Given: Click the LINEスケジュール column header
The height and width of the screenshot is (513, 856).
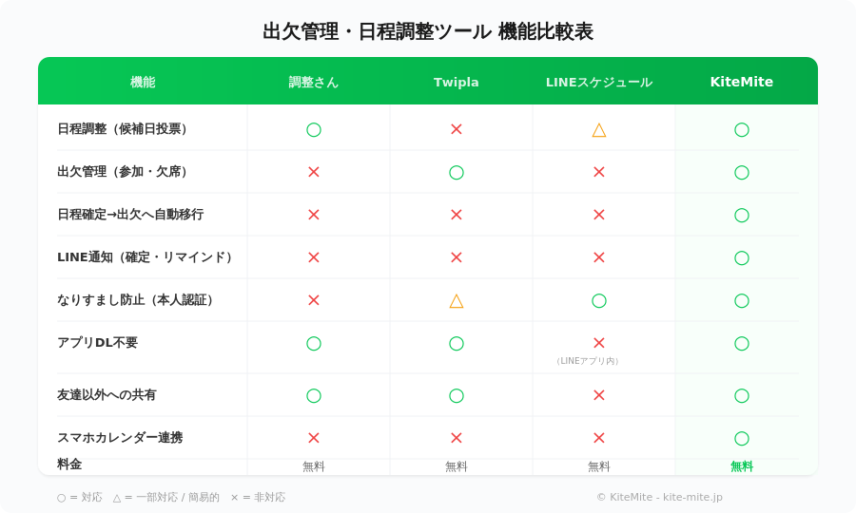Looking at the screenshot, I should click(x=599, y=82).
